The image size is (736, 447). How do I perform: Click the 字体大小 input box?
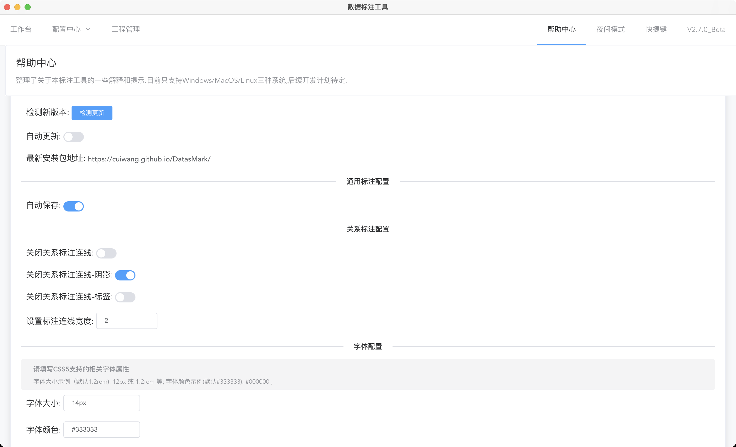101,403
